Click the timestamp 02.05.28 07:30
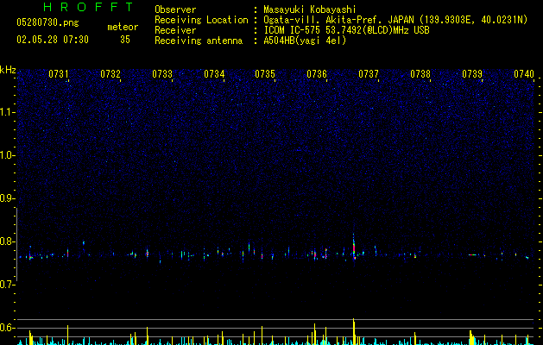 point(53,40)
